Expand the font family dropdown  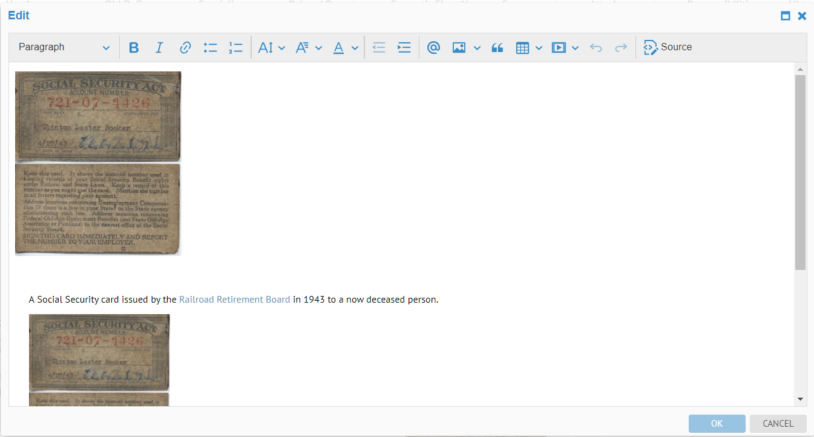point(308,48)
